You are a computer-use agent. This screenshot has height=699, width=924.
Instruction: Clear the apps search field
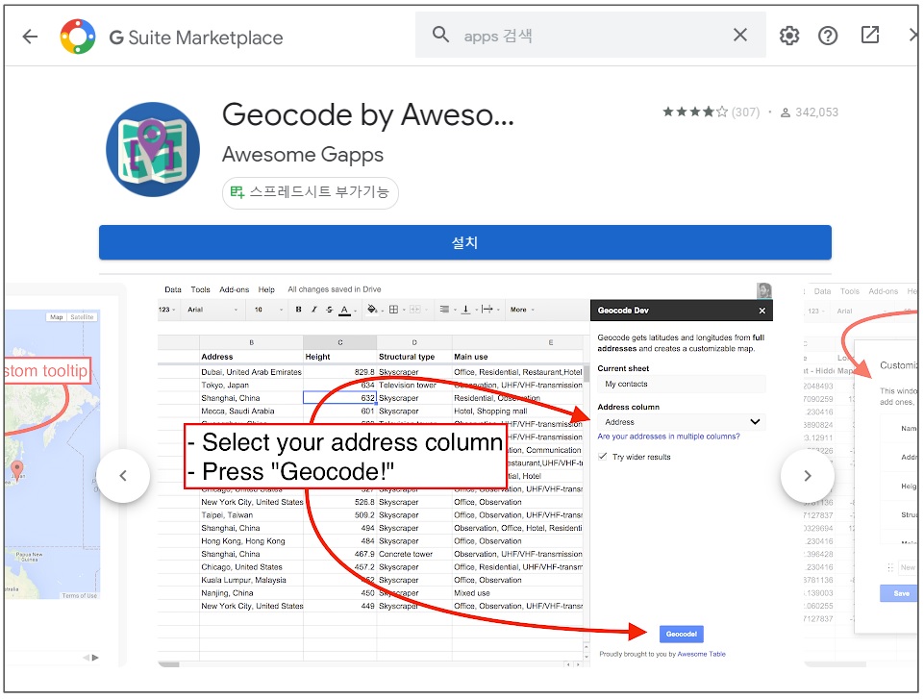click(x=740, y=35)
